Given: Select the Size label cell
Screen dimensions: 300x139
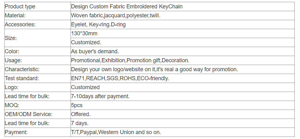Looking at the screenshot, I should pos(38,38).
